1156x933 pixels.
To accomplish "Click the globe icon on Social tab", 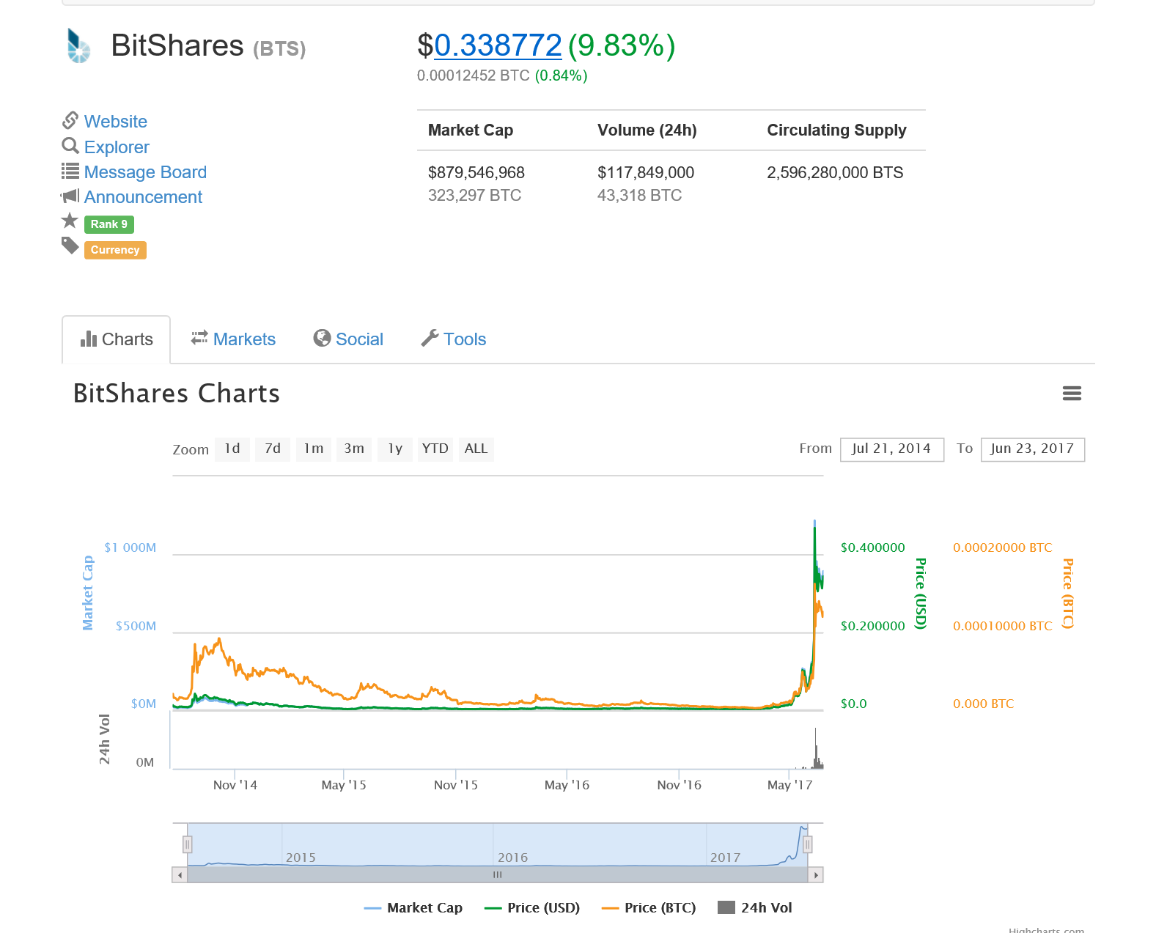I will pos(322,338).
